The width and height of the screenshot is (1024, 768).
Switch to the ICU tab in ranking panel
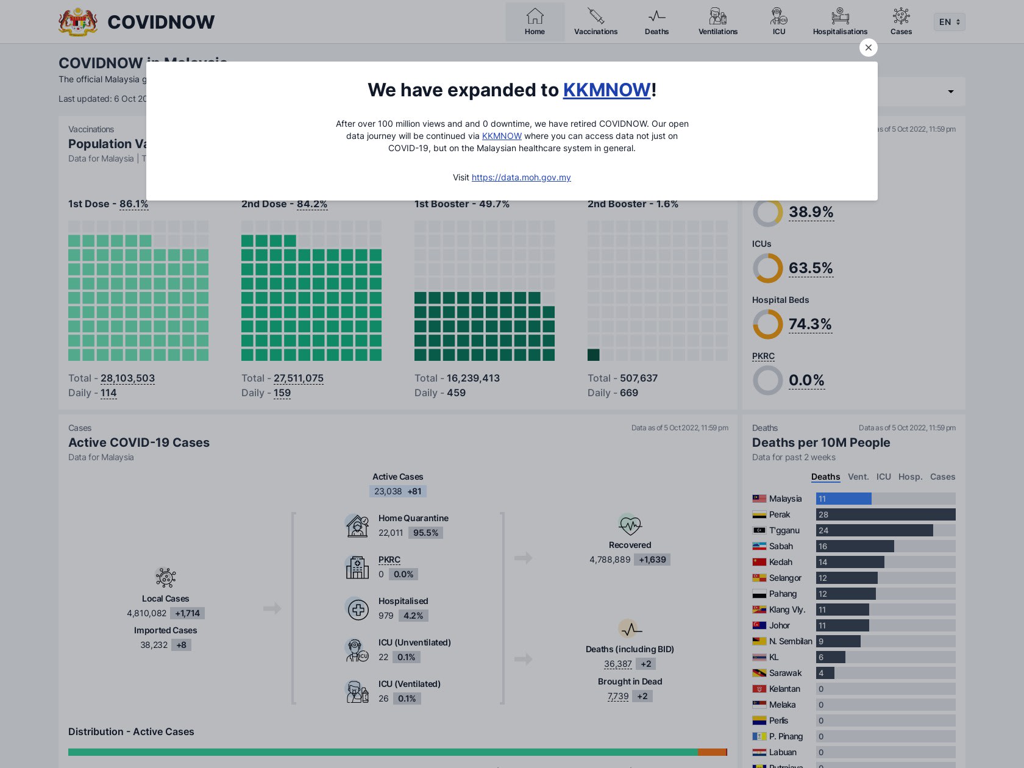(x=883, y=477)
